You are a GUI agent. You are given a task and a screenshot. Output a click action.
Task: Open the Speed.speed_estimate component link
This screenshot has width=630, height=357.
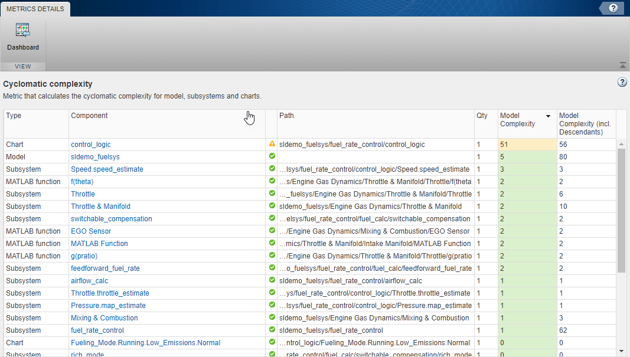(107, 169)
